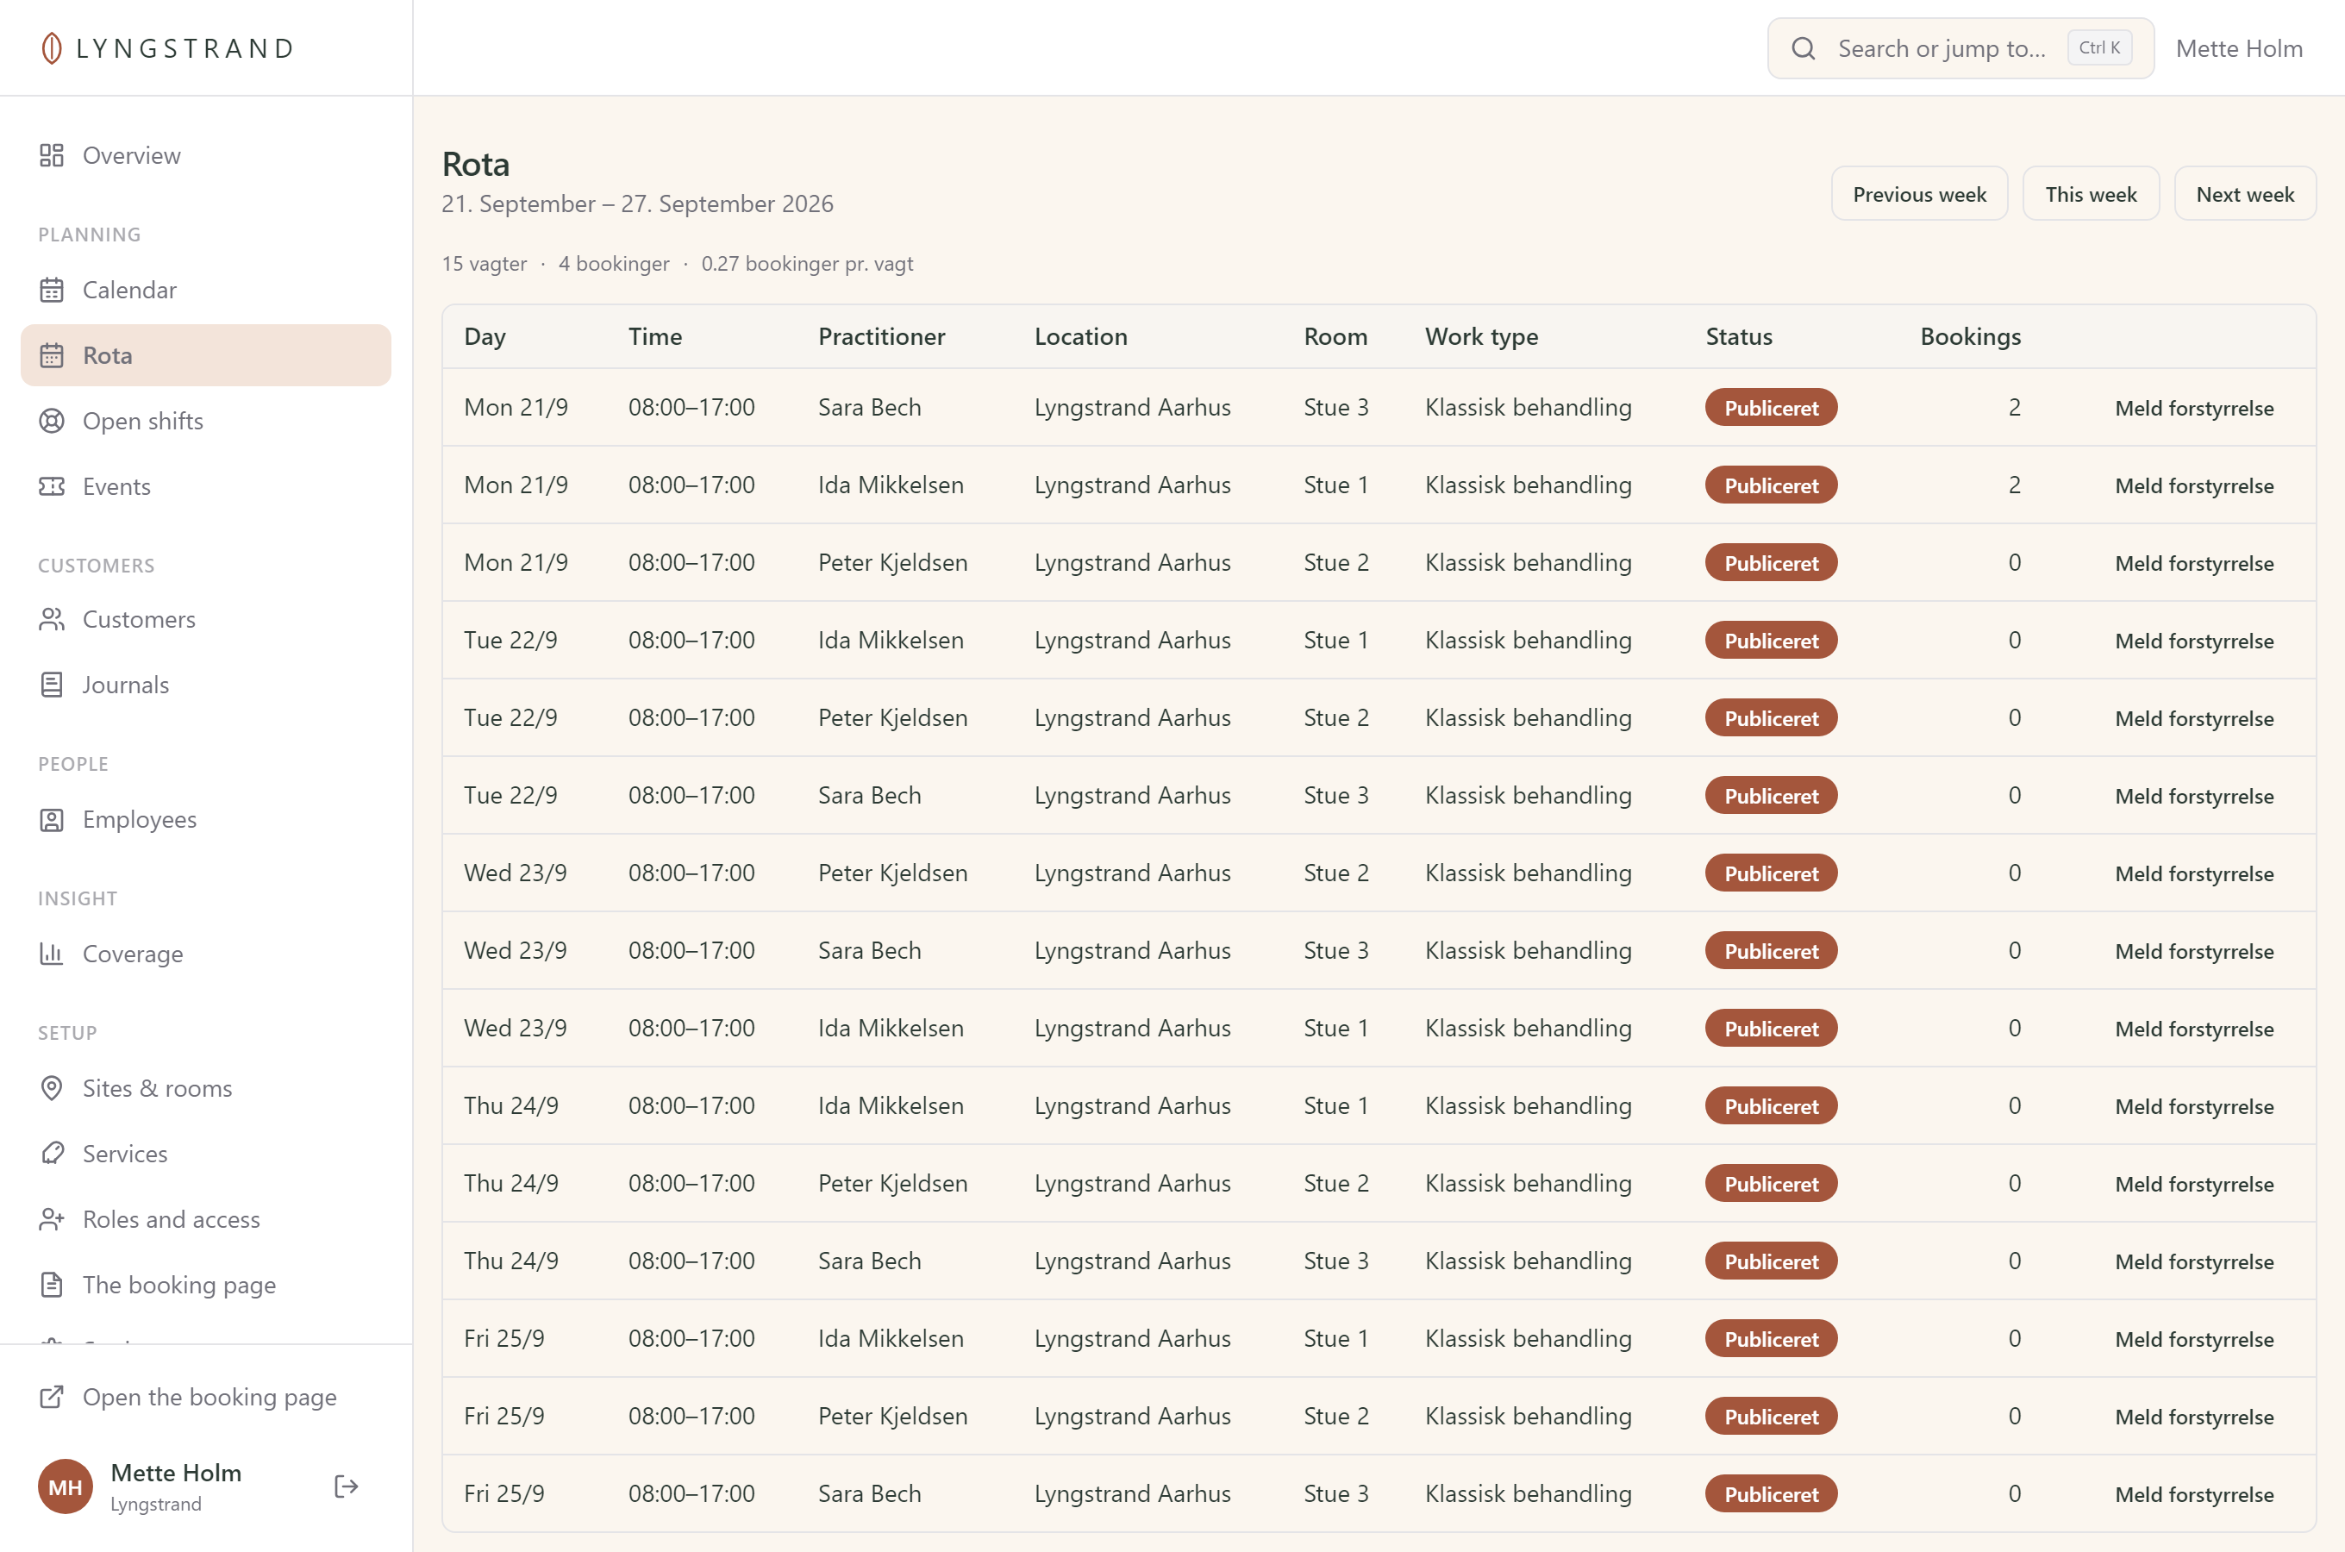Select the Events ticket icon

[52, 486]
